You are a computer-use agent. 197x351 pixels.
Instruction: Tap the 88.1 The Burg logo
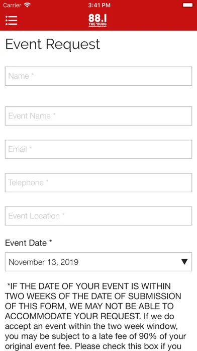(97, 21)
